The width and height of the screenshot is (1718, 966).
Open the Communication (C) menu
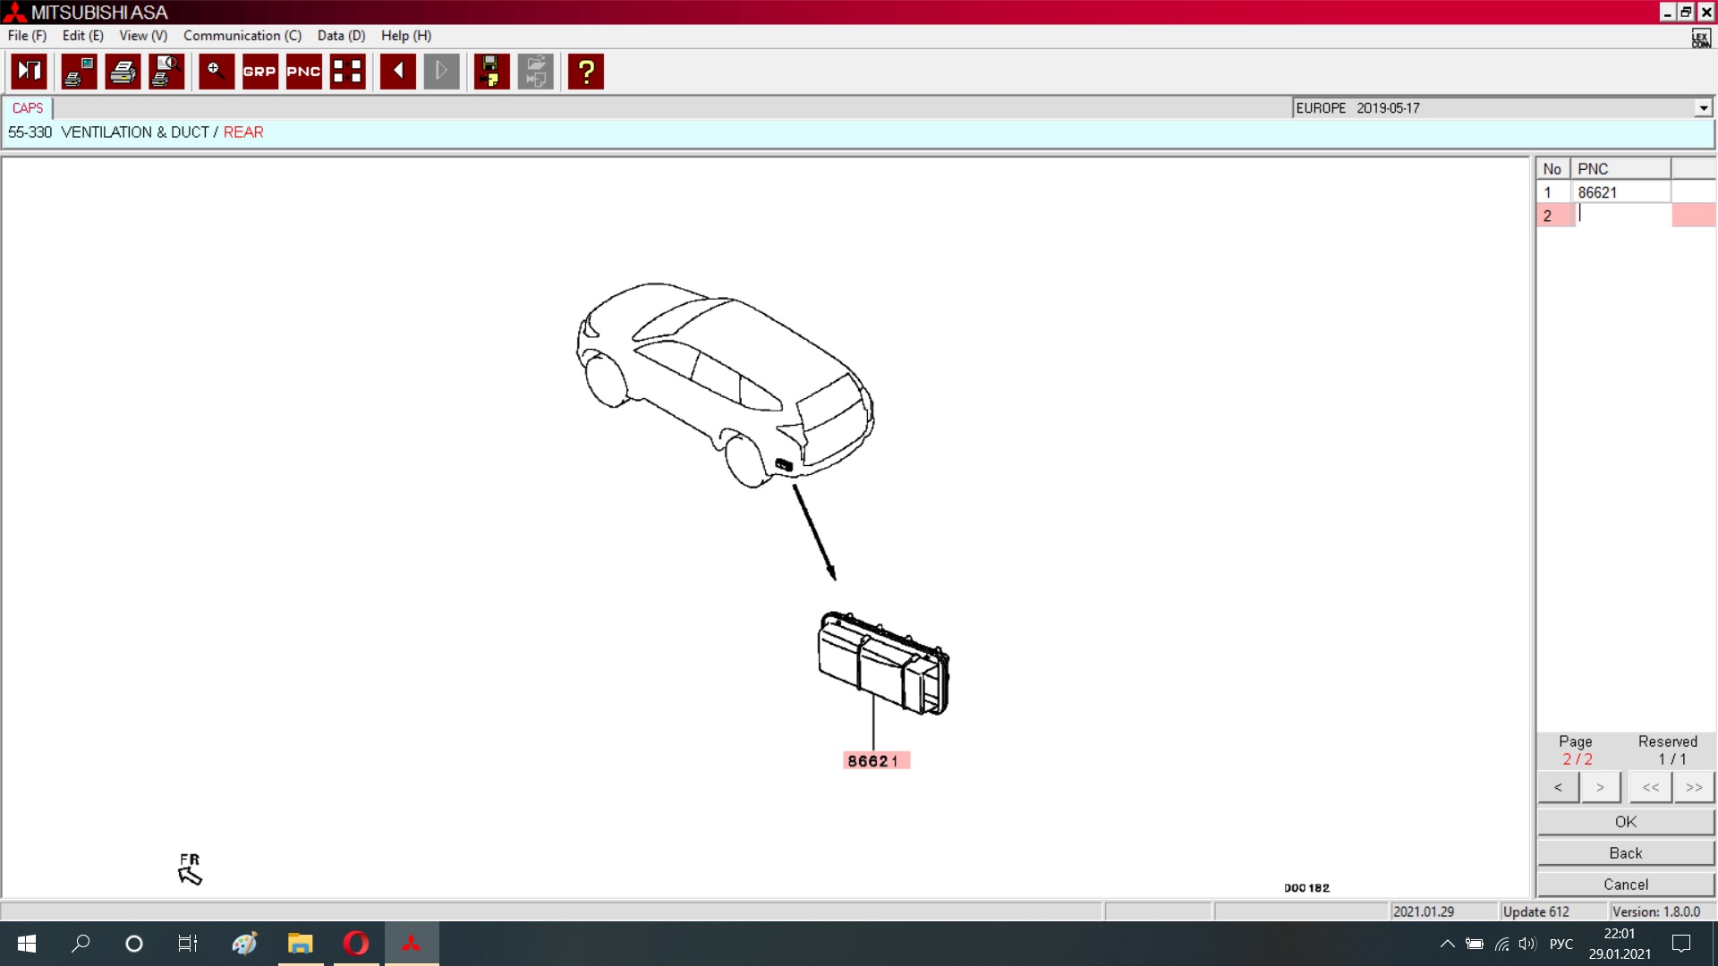242,36
